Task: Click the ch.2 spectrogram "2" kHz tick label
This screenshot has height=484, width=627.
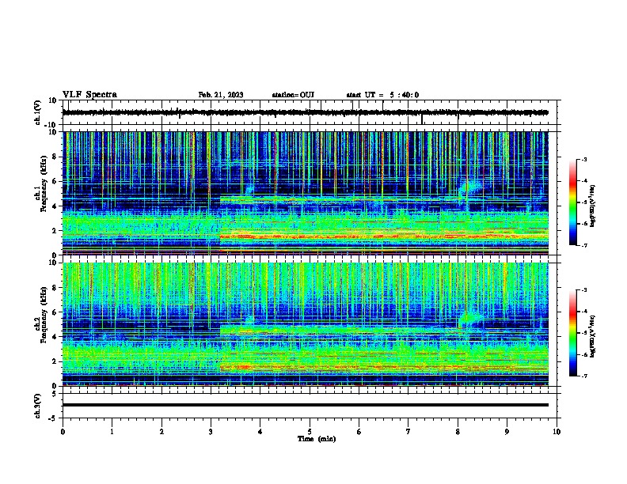Action: [x=55, y=361]
